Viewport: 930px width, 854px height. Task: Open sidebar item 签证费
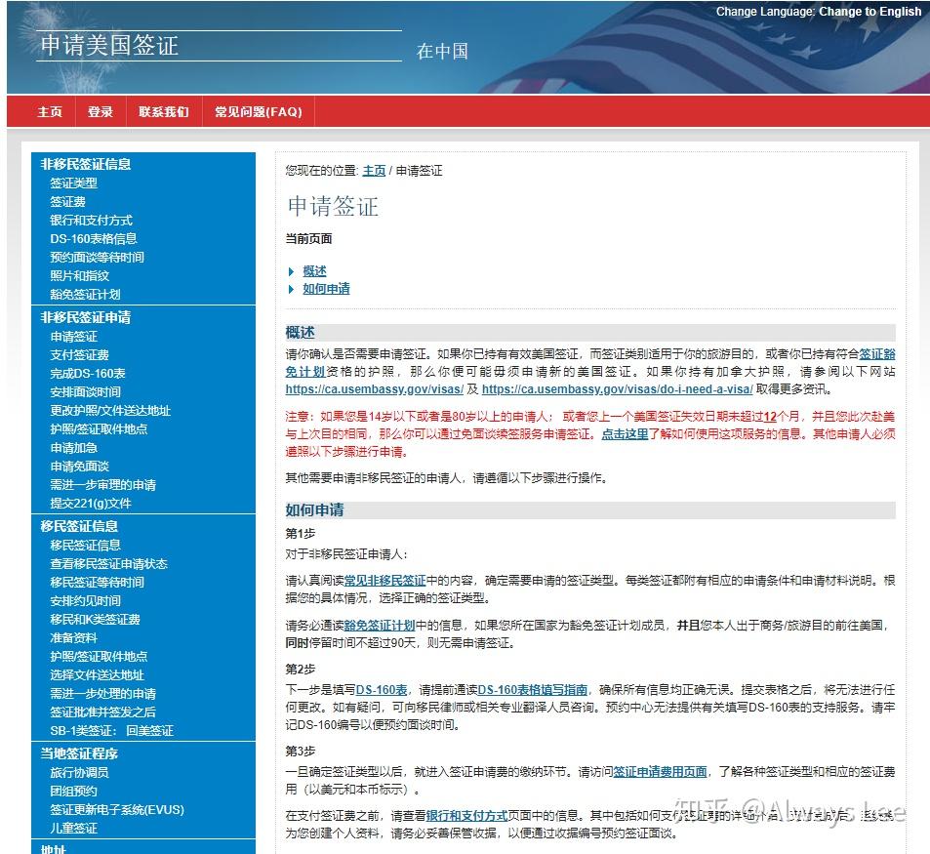pyautogui.click(x=67, y=202)
